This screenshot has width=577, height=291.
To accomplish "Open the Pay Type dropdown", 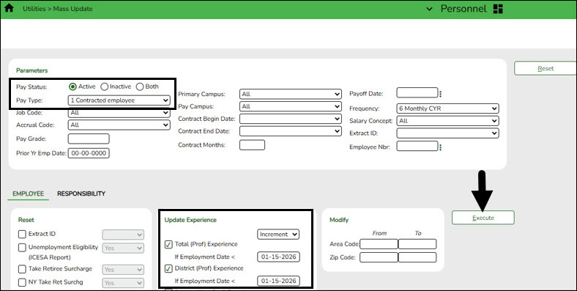I will click(119, 100).
